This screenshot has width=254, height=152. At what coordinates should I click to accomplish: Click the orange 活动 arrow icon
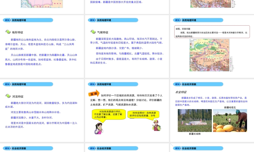coord(94,93)
